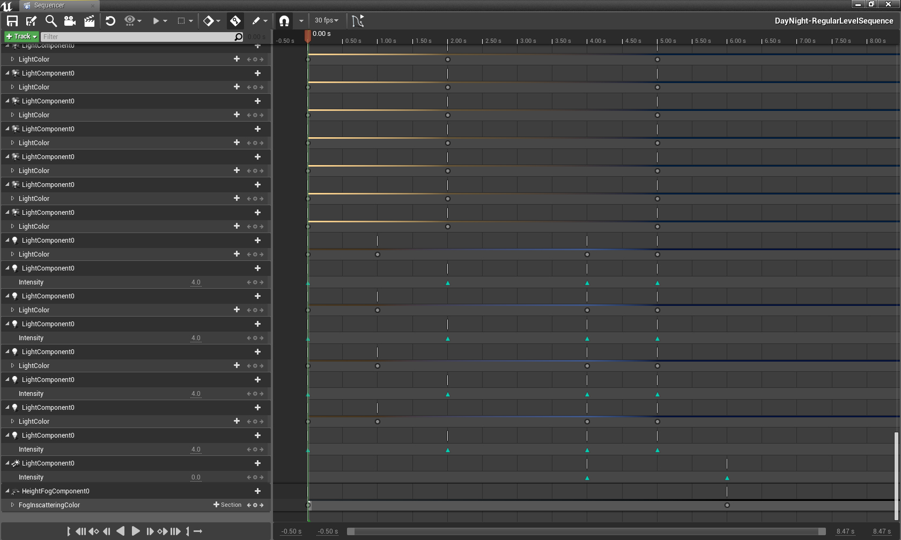Save the current level sequence
This screenshot has width=901, height=540.
(12, 21)
